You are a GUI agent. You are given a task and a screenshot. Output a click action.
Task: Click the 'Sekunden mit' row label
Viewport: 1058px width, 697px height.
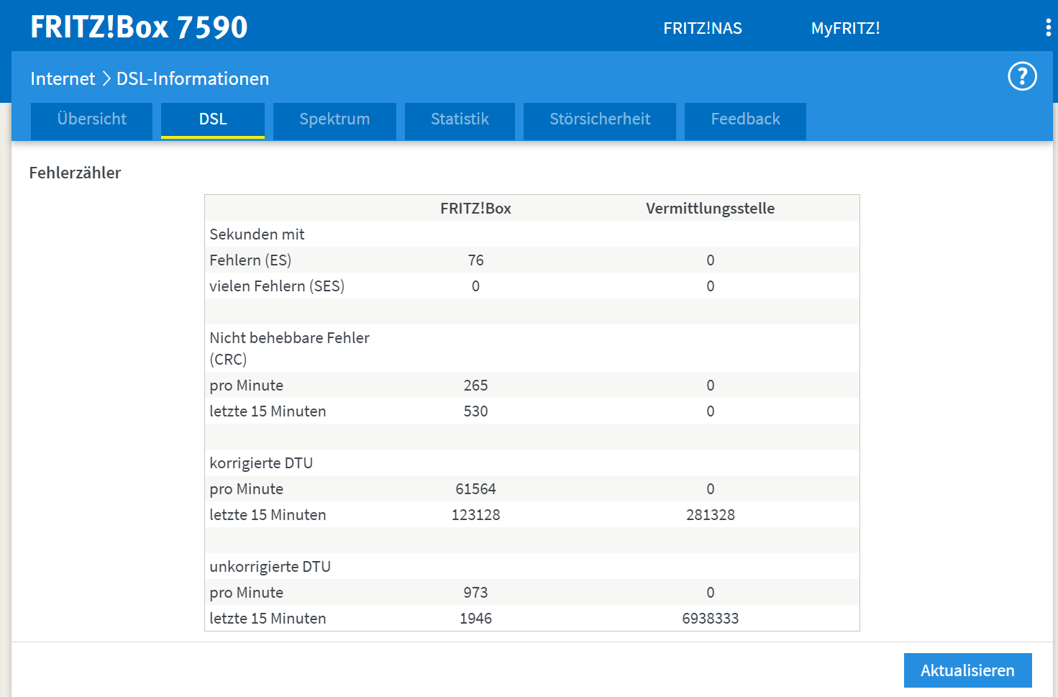click(x=257, y=234)
